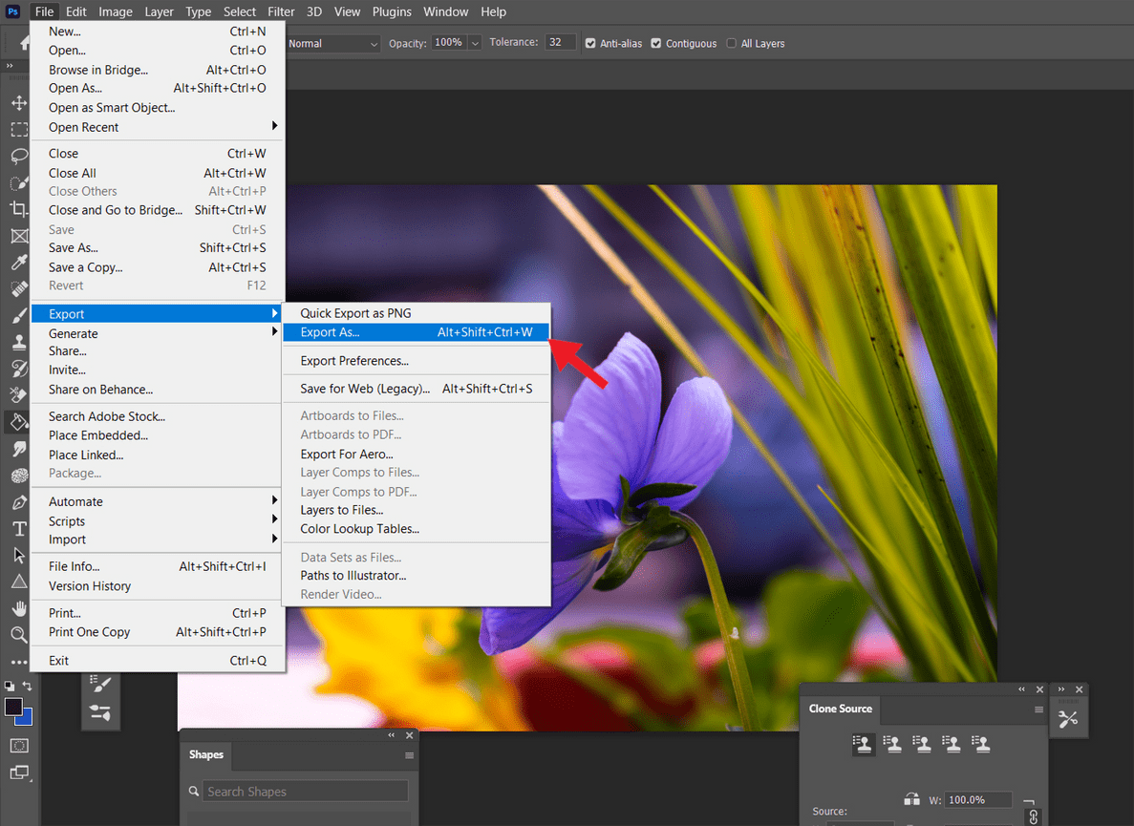This screenshot has width=1134, height=826.
Task: Select the Type tool
Action: 19,527
